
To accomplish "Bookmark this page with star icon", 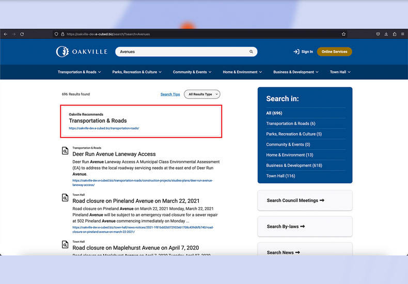I will coord(343,34).
